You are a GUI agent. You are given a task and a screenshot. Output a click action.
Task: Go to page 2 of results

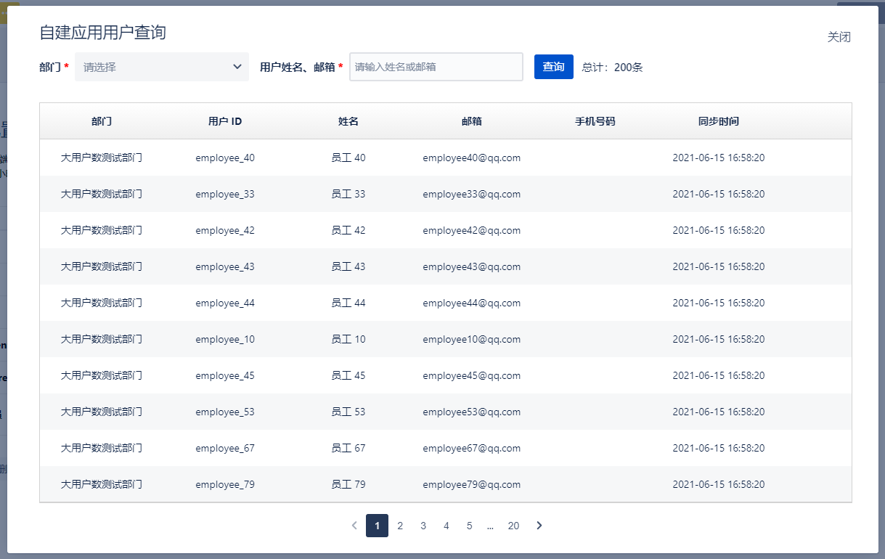pos(400,526)
